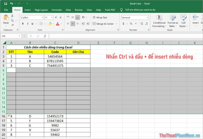The width and height of the screenshot is (203, 139).
Task: Click the Cut scissors icon
Action: tap(12, 16)
